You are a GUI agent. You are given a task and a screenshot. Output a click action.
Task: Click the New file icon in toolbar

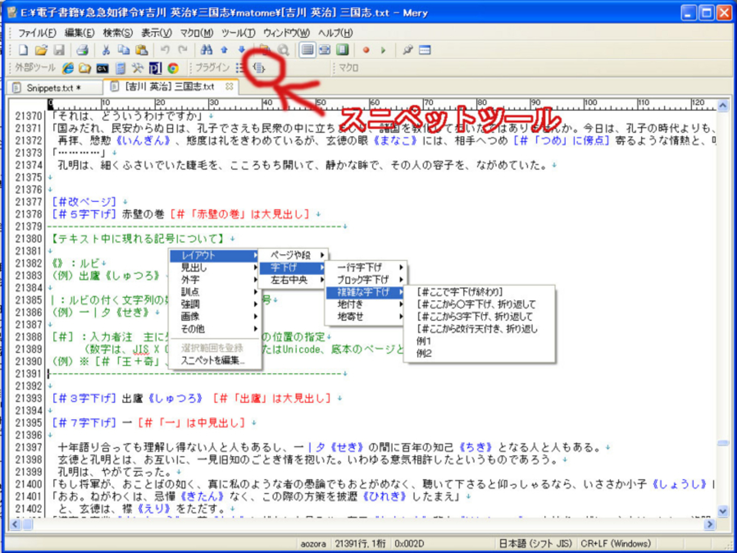click(x=23, y=50)
